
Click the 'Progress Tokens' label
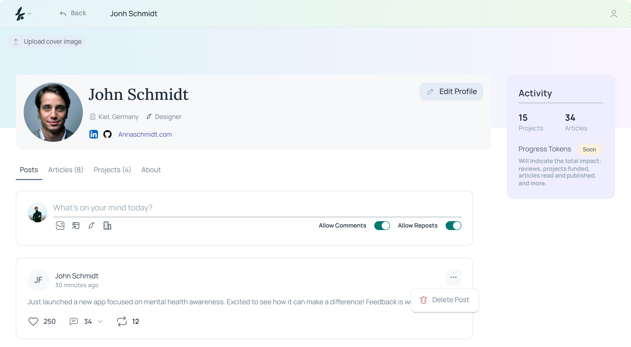[x=545, y=149]
